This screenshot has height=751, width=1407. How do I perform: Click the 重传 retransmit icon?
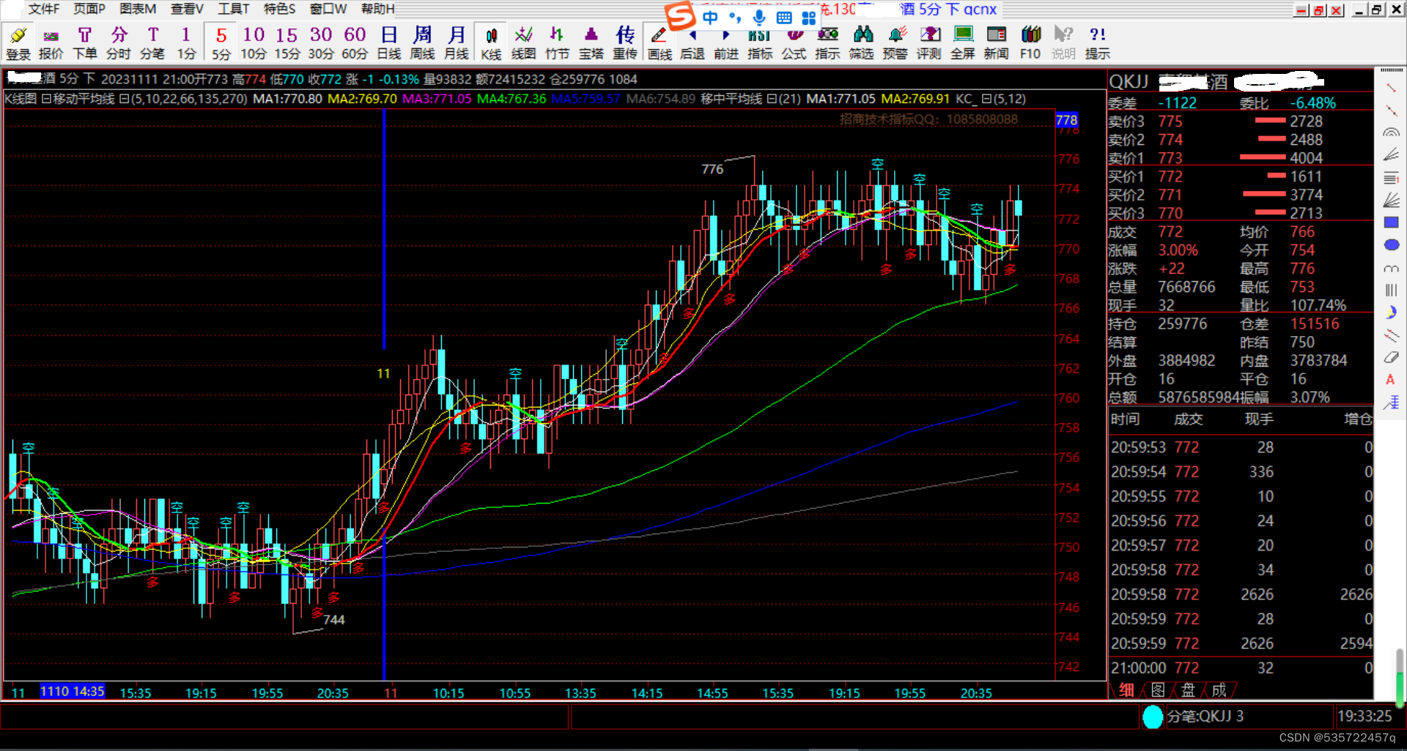[x=625, y=42]
